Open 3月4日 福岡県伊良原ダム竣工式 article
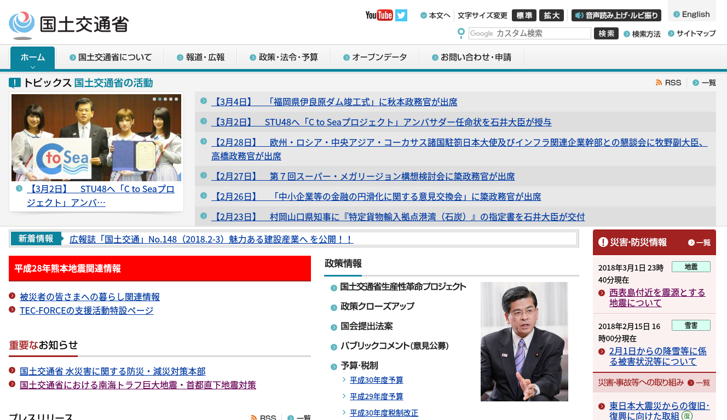 pos(334,102)
